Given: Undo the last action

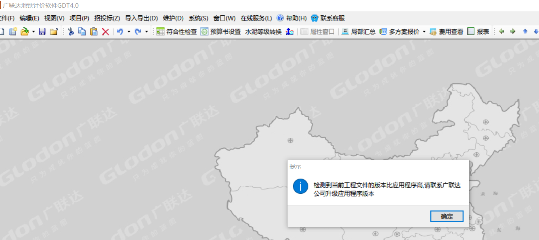Looking at the screenshot, I should pyautogui.click(x=120, y=31).
